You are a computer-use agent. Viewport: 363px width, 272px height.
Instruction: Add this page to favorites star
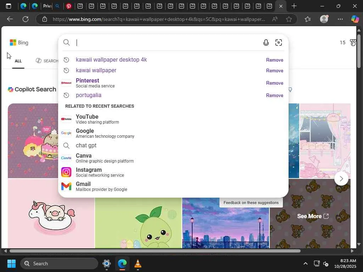289,19
